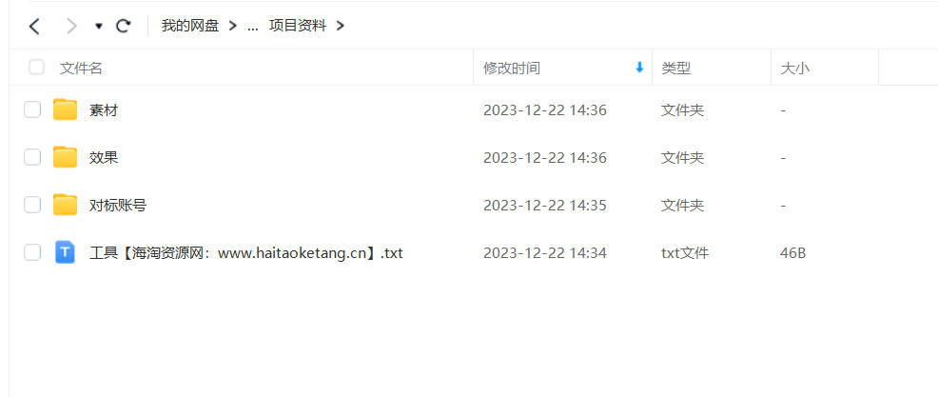Click 文件夹 type in 素材 row
The height and width of the screenshot is (397, 938).
coord(682,110)
